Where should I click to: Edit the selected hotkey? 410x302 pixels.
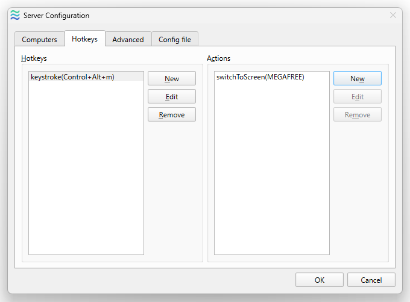click(172, 97)
